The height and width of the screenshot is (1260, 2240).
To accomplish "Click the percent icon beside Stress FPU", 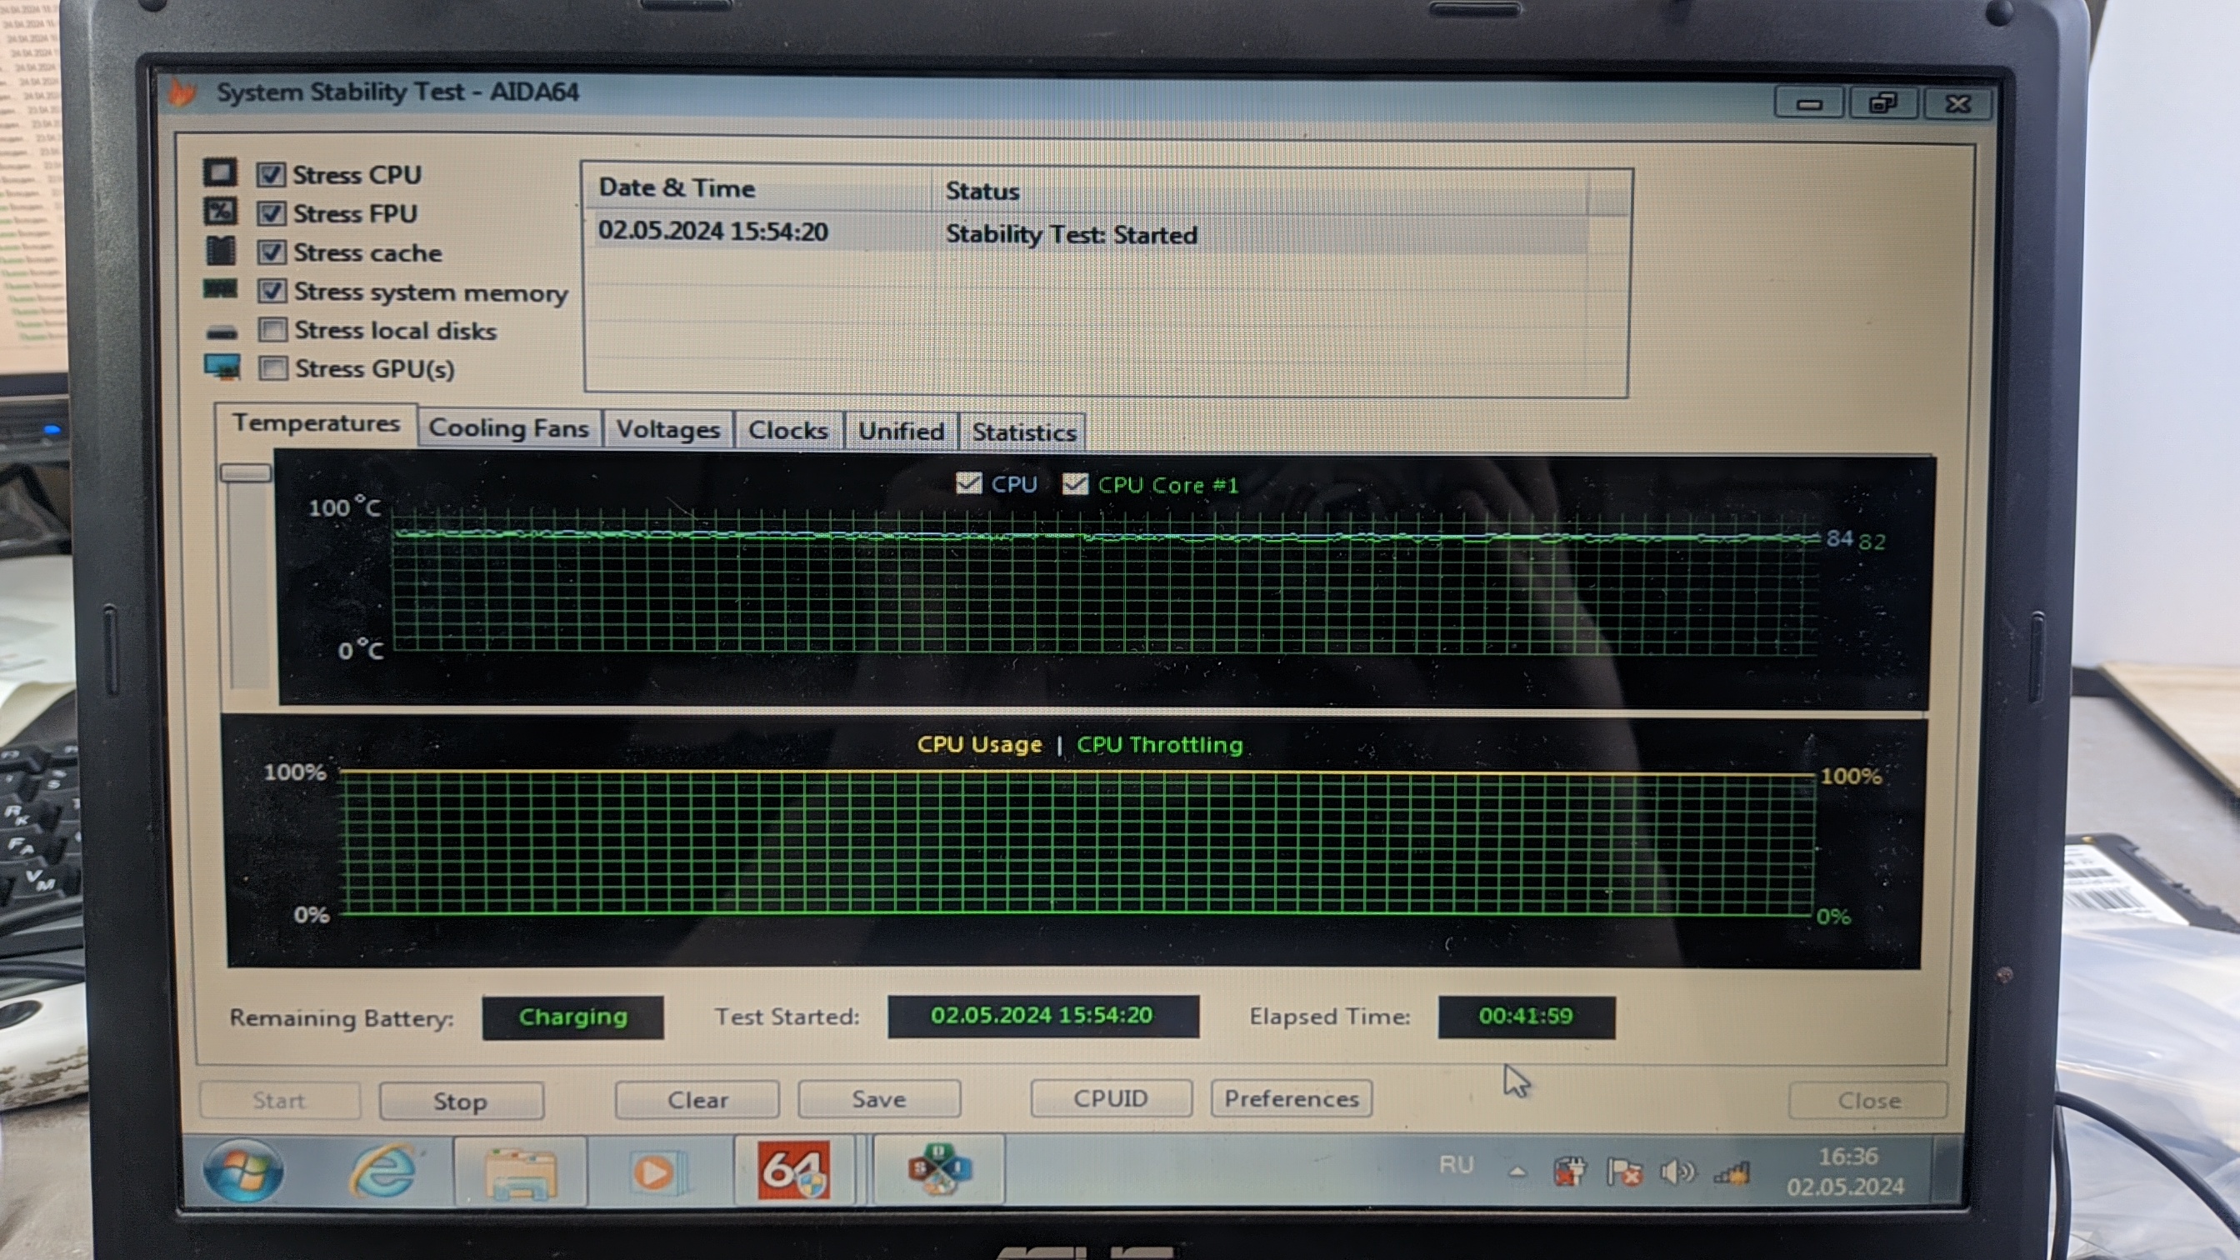I will [220, 212].
